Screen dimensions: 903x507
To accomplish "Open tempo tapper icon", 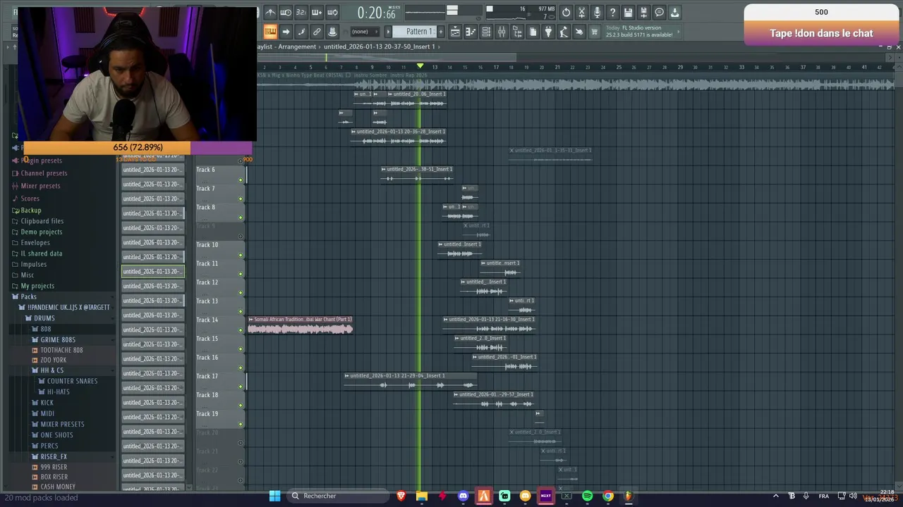I will coord(564,32).
